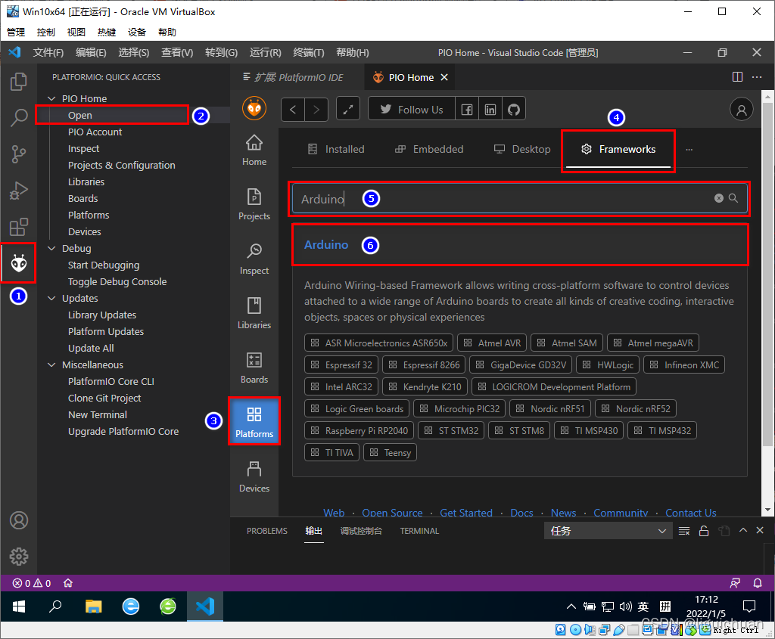Close the PIO Home tab
This screenshot has width=775, height=639.
(444, 77)
